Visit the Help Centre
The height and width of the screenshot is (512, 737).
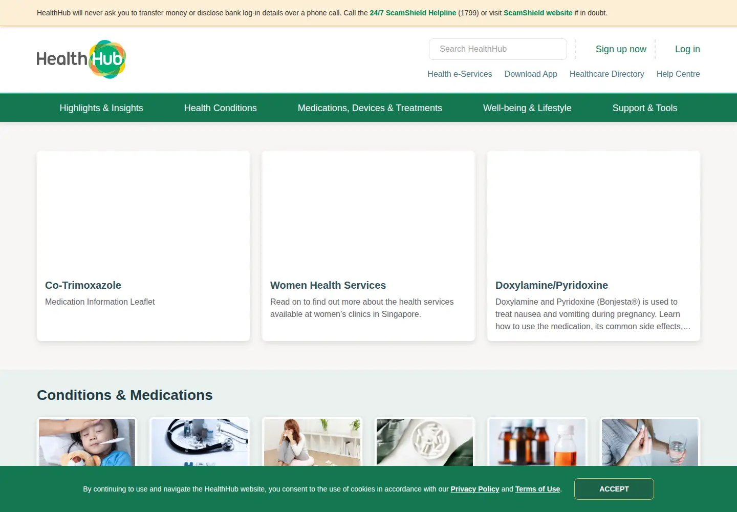click(678, 74)
